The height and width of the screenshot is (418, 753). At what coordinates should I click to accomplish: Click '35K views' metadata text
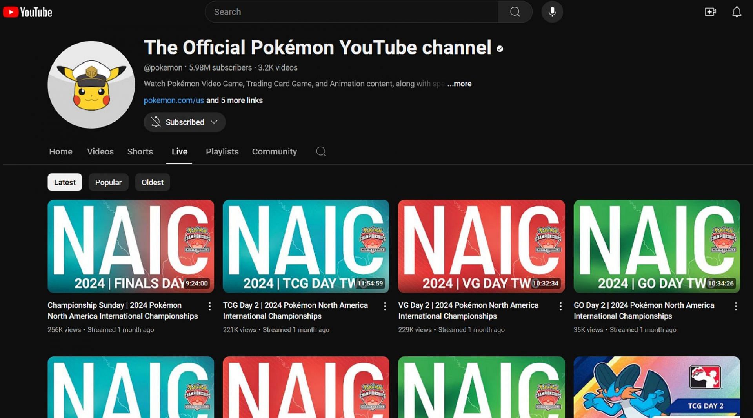[588, 330]
